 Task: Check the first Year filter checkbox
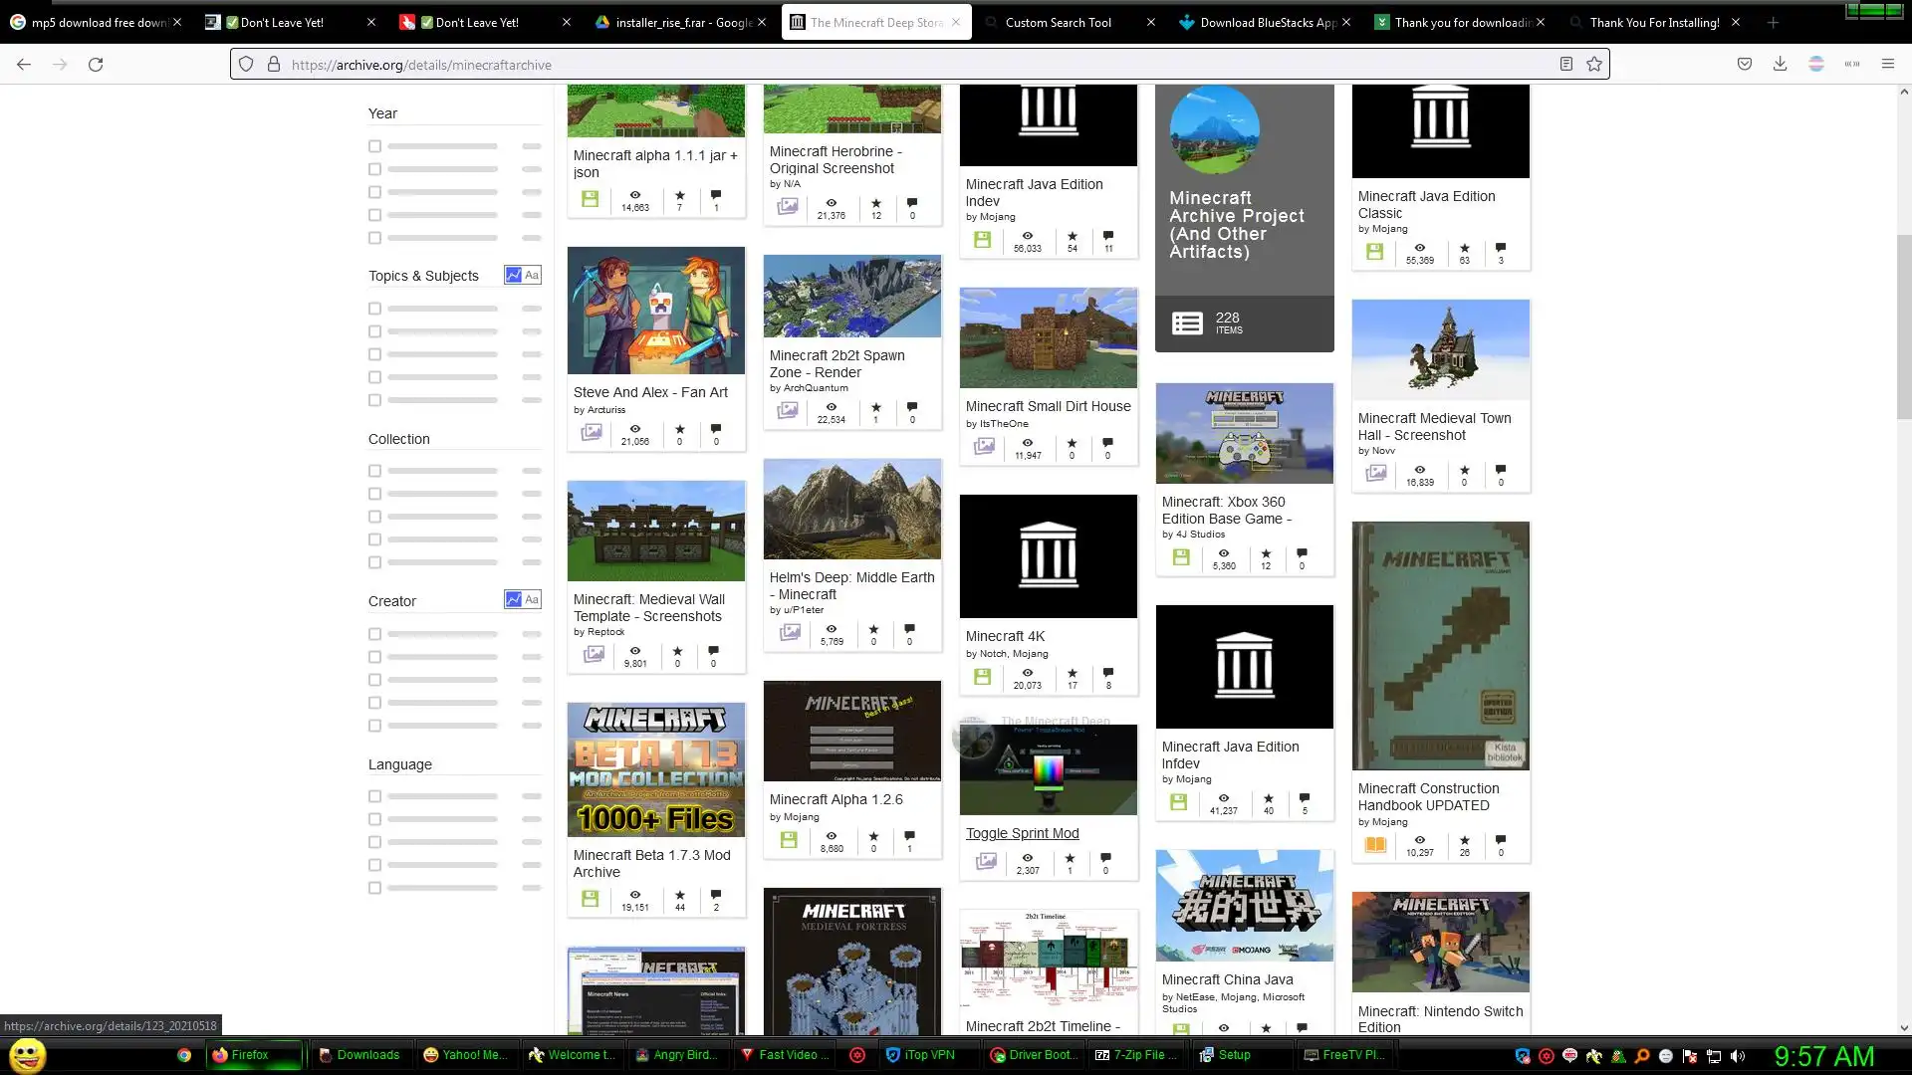(x=374, y=146)
